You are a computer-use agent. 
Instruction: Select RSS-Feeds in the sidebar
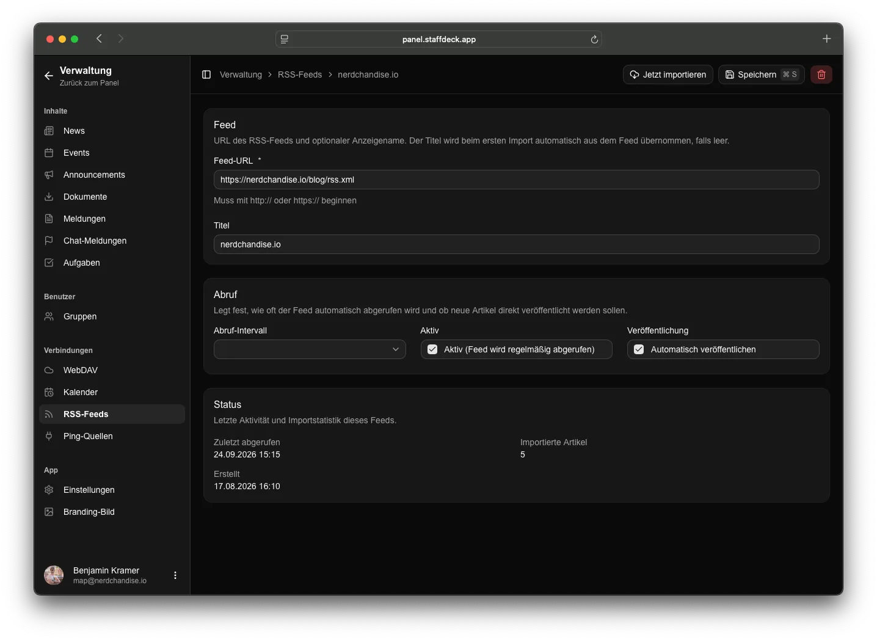112,414
